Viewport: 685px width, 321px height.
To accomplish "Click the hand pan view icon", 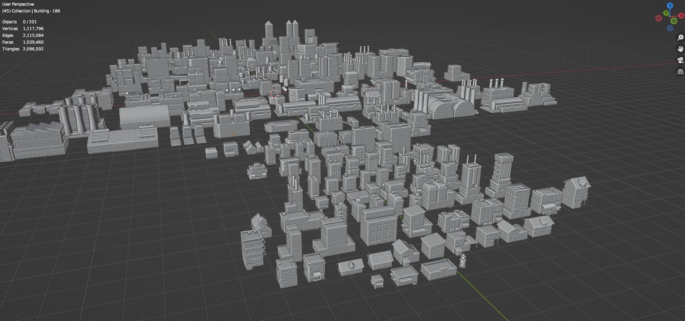I will point(680,49).
